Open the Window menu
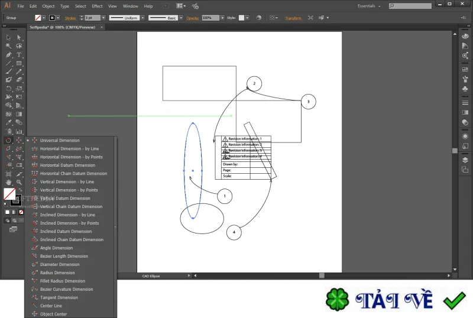The height and width of the screenshot is (318, 473). pyautogui.click(x=130, y=6)
